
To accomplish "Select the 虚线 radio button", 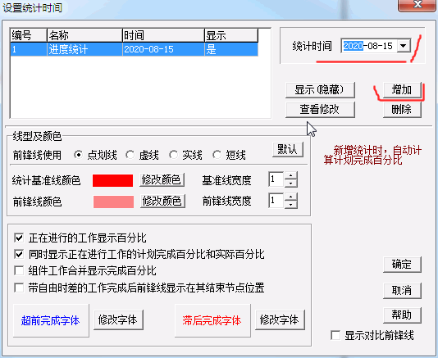I will (x=130, y=155).
